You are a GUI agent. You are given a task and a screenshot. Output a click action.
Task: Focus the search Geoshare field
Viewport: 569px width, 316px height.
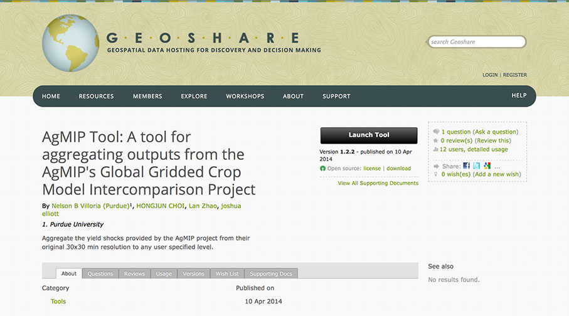[x=477, y=42]
